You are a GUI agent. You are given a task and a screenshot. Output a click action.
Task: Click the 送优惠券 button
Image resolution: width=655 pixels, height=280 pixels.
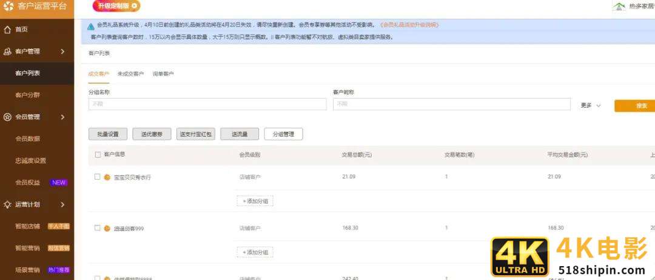pyautogui.click(x=152, y=134)
